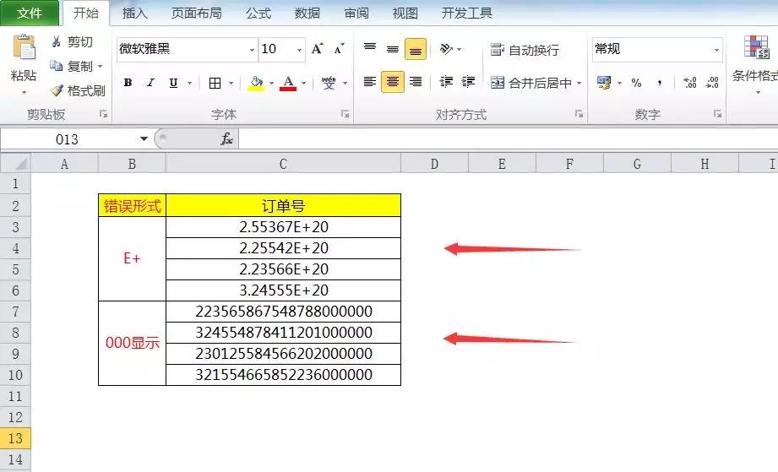Switch to the 开发工具 Developer tab

click(467, 13)
